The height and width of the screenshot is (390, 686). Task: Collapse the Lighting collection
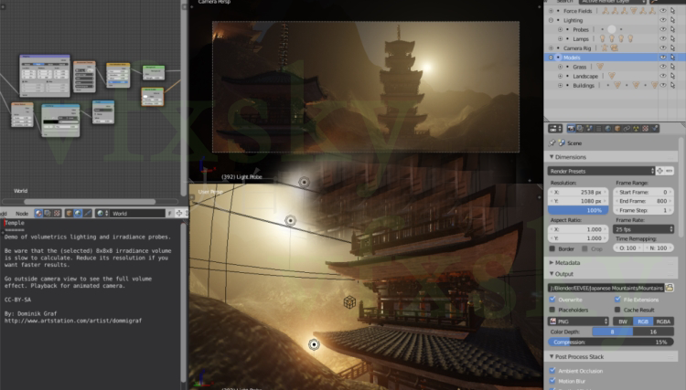click(x=551, y=20)
